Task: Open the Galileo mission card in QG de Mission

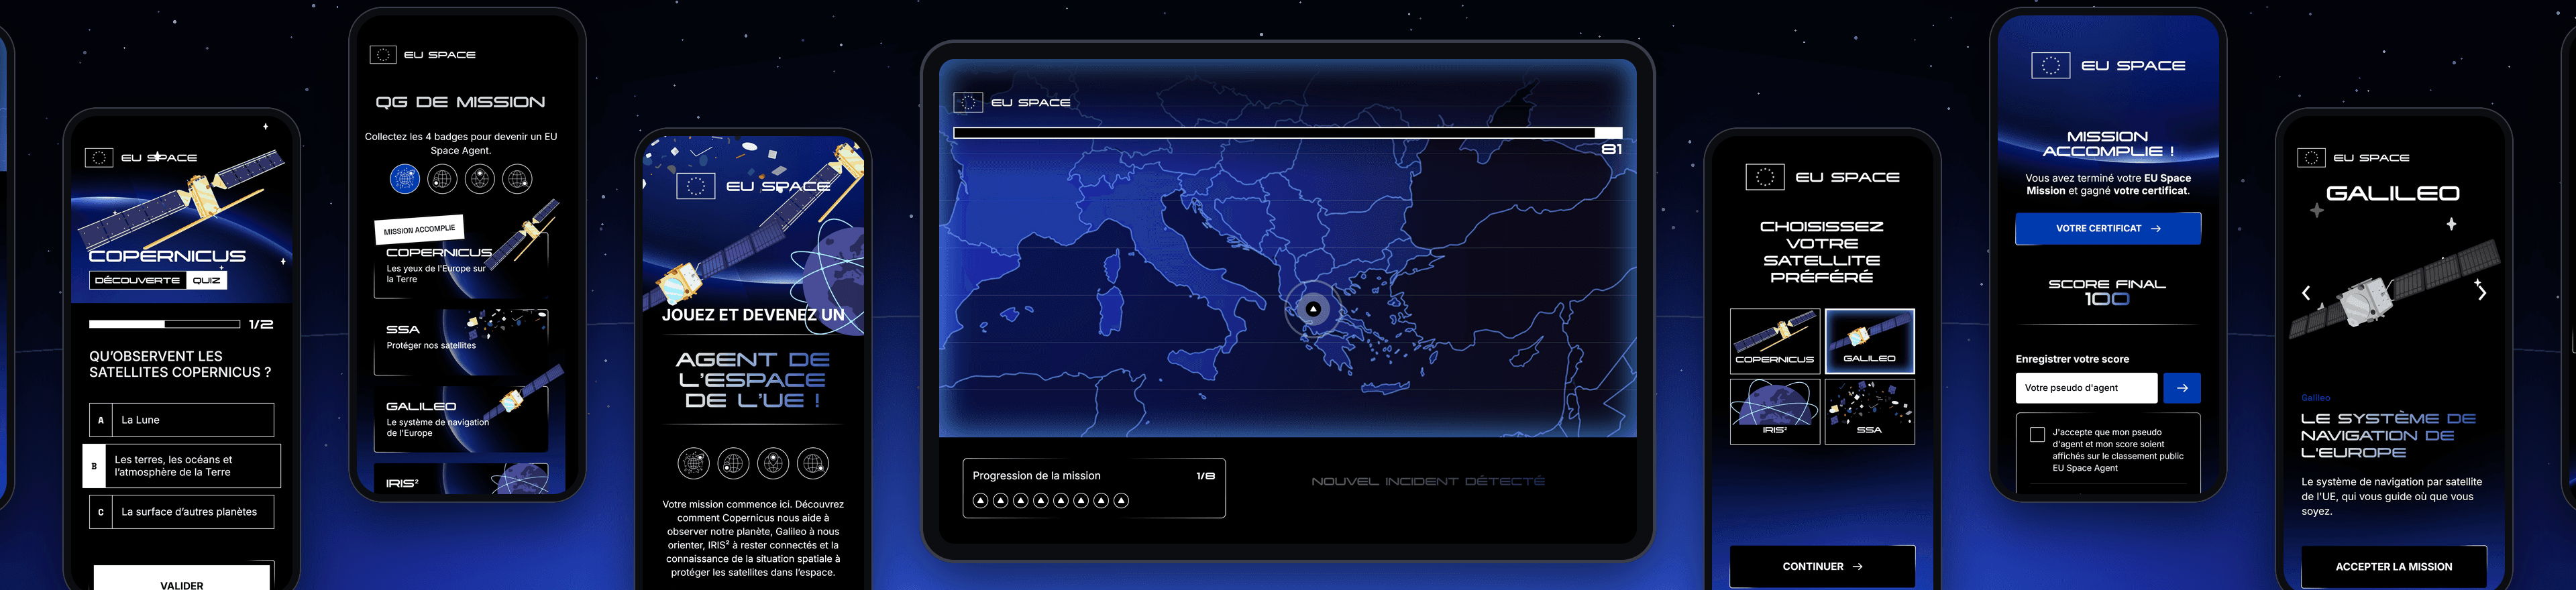Action: point(461,418)
